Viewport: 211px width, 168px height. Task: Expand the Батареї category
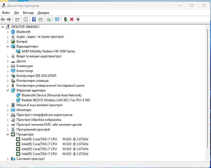(8, 42)
